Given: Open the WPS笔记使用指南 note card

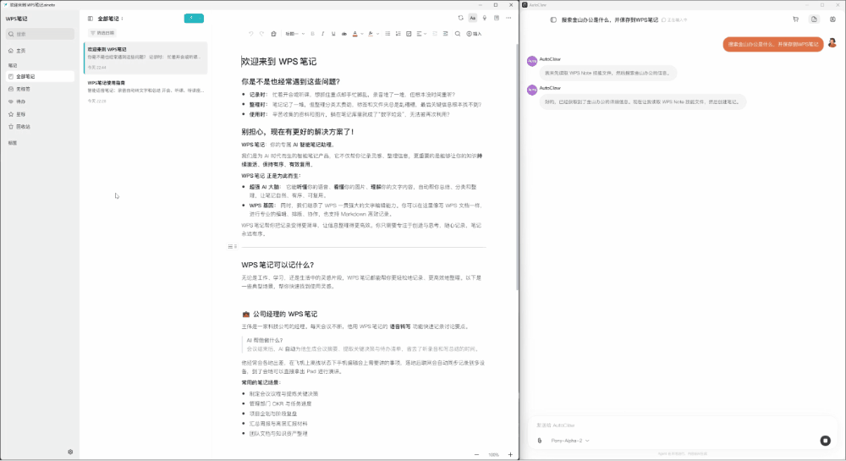Looking at the screenshot, I should [x=146, y=91].
